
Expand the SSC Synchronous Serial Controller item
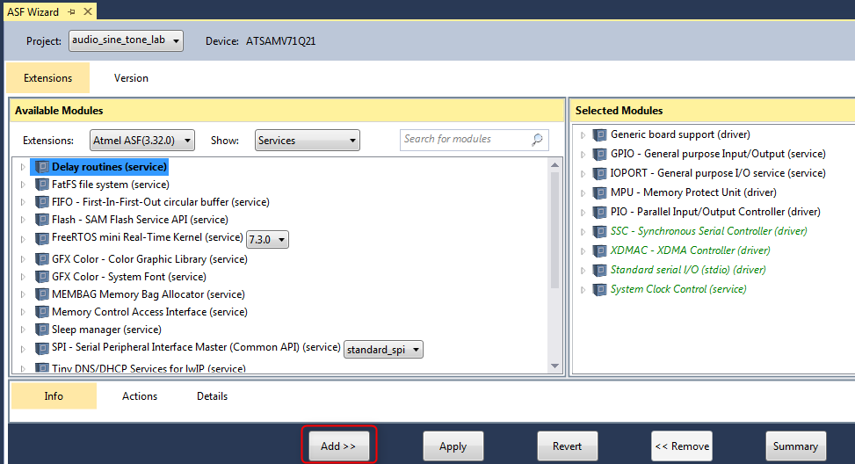[582, 231]
